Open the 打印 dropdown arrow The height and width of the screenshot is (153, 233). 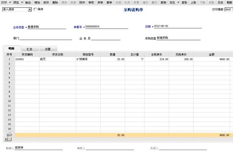click(10, 3)
